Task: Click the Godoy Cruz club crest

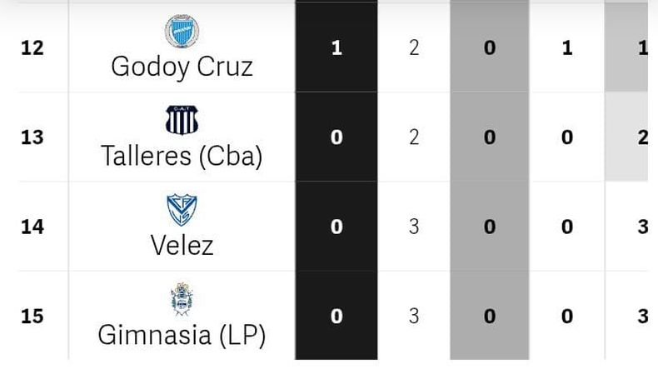Action: 182,31
